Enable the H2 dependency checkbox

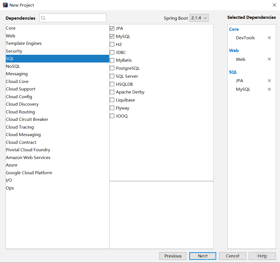tap(112, 44)
